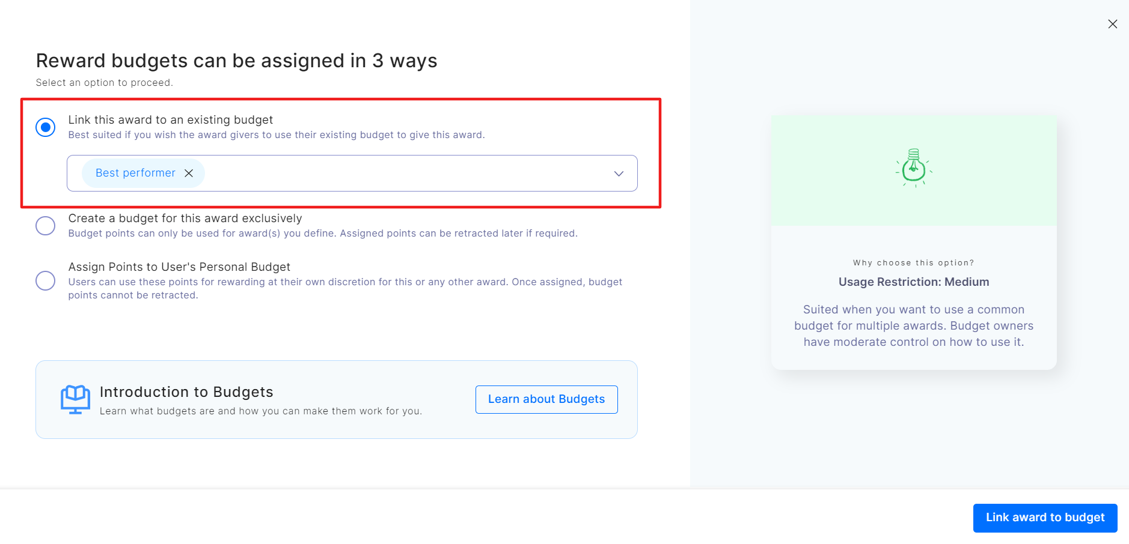Click the Best performer budget tag
The height and width of the screenshot is (544, 1129).
coord(135,174)
